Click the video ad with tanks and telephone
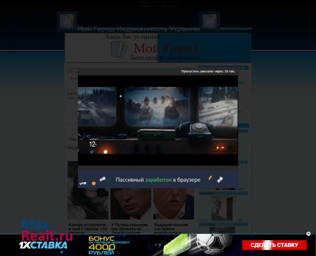The image size is (316, 256). pos(158,120)
